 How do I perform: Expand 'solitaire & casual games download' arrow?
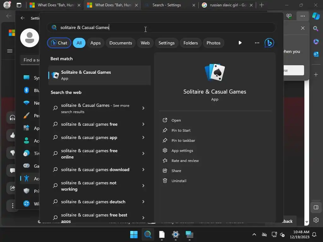click(144, 170)
